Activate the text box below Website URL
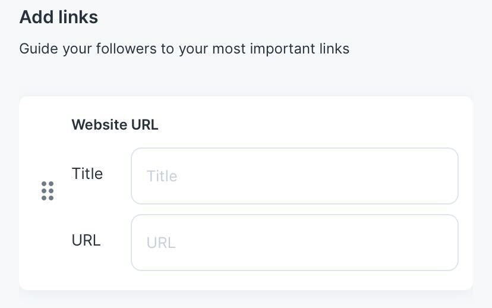The image size is (492, 308). tap(294, 176)
